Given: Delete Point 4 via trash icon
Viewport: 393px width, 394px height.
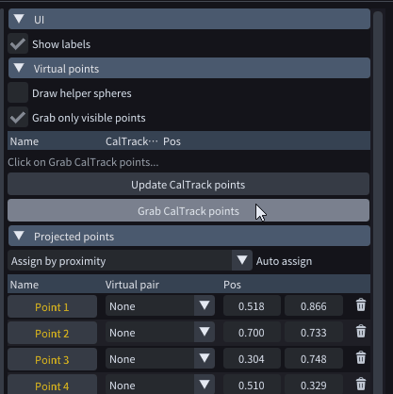Looking at the screenshot, I should coord(361,385).
